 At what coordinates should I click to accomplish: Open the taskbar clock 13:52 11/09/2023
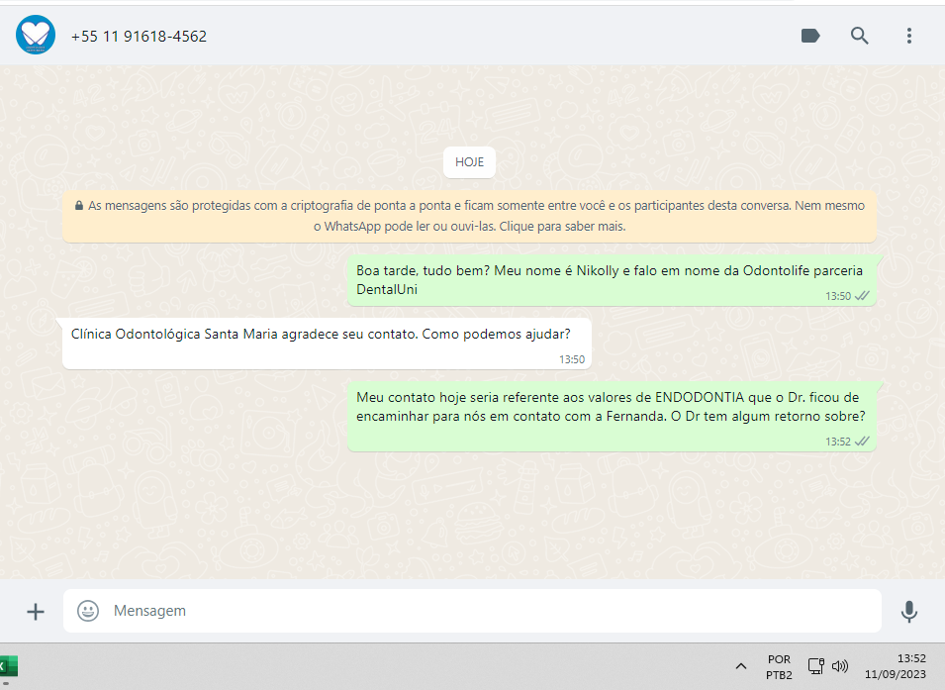[x=895, y=666]
